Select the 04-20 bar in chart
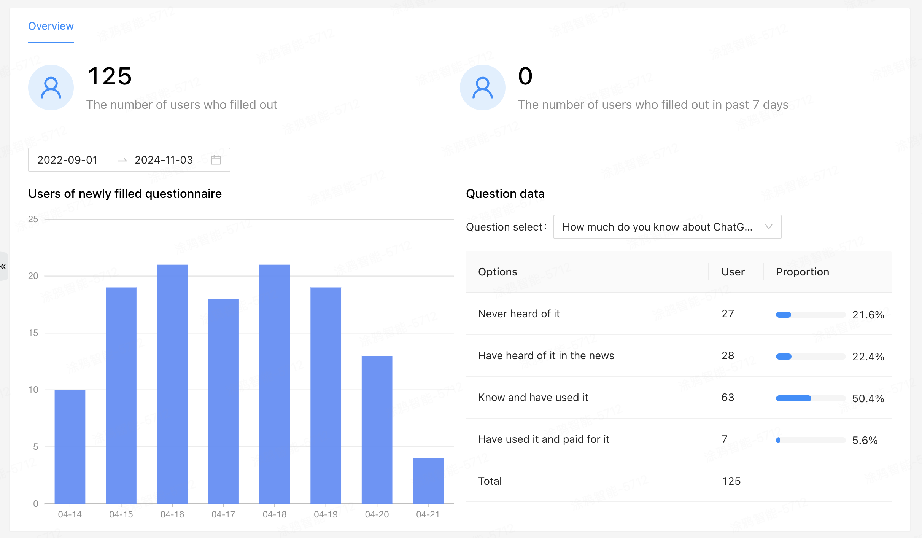 377,430
